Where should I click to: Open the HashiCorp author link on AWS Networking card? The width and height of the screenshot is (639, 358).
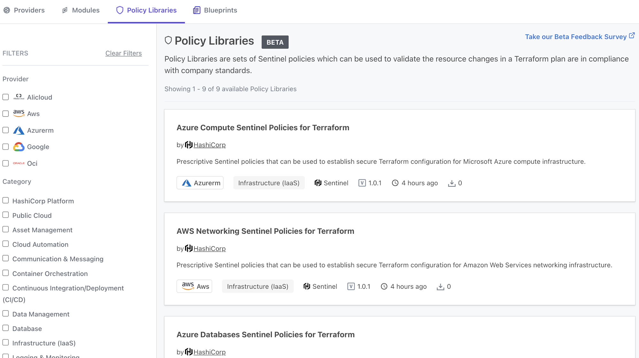[210, 248]
